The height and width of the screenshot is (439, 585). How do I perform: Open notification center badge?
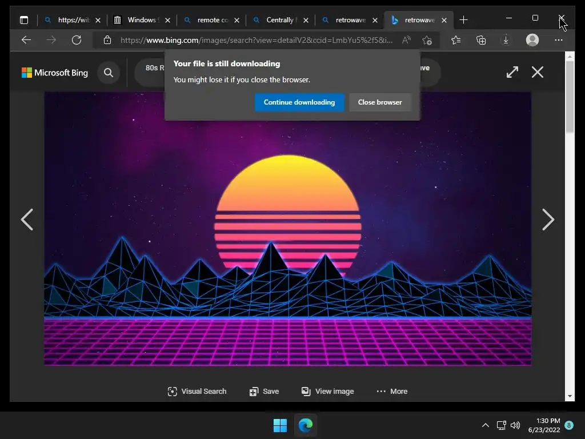[x=569, y=425]
